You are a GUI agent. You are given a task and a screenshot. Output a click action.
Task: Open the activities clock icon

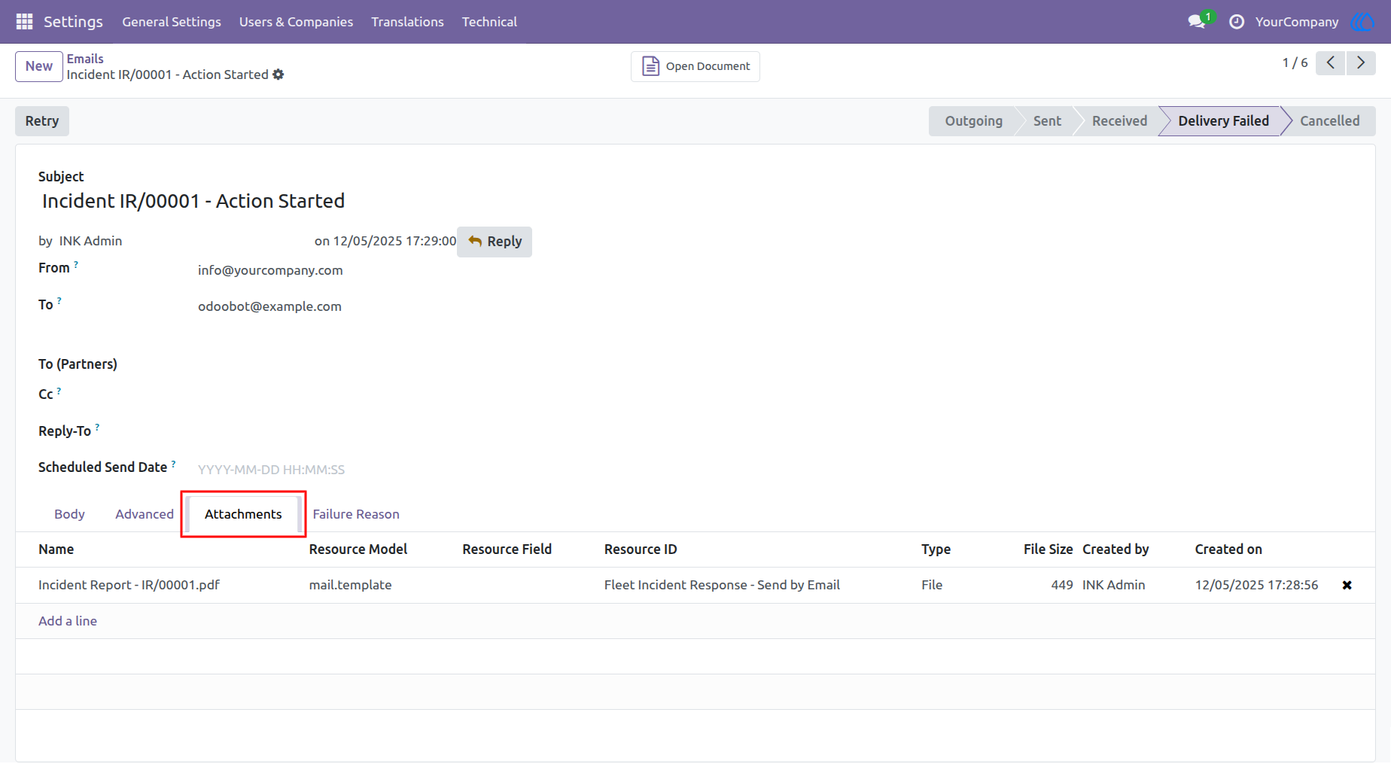(x=1236, y=22)
